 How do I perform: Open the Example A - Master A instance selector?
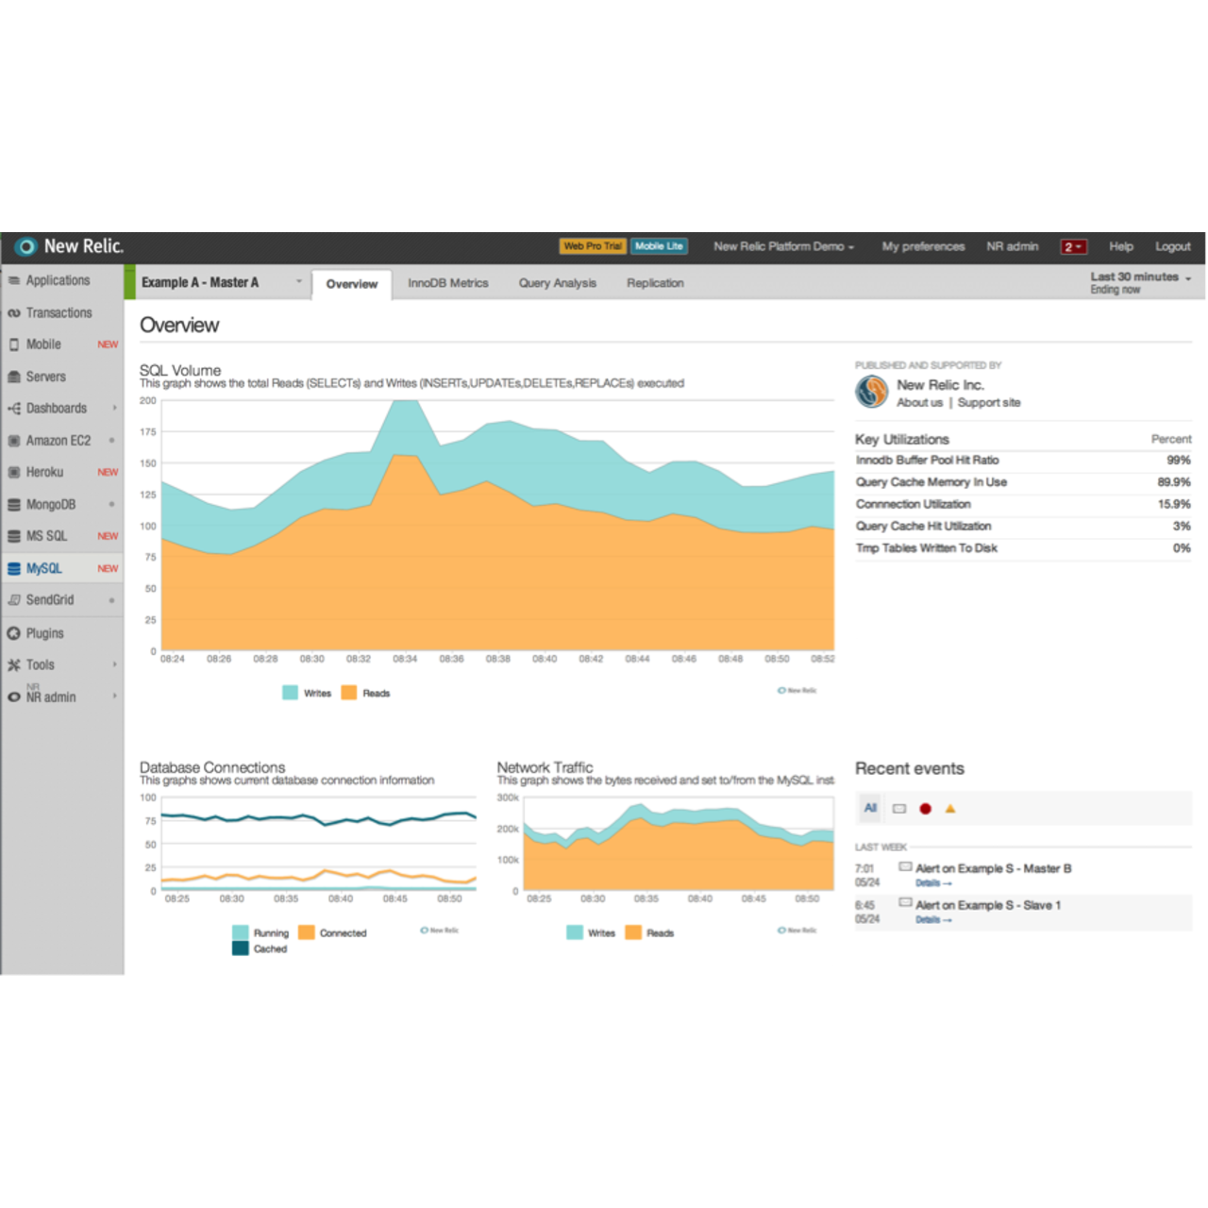coord(217,282)
